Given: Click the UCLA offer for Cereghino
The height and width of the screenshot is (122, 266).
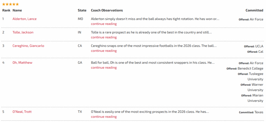Looking at the screenshot, I should [x=259, y=46].
